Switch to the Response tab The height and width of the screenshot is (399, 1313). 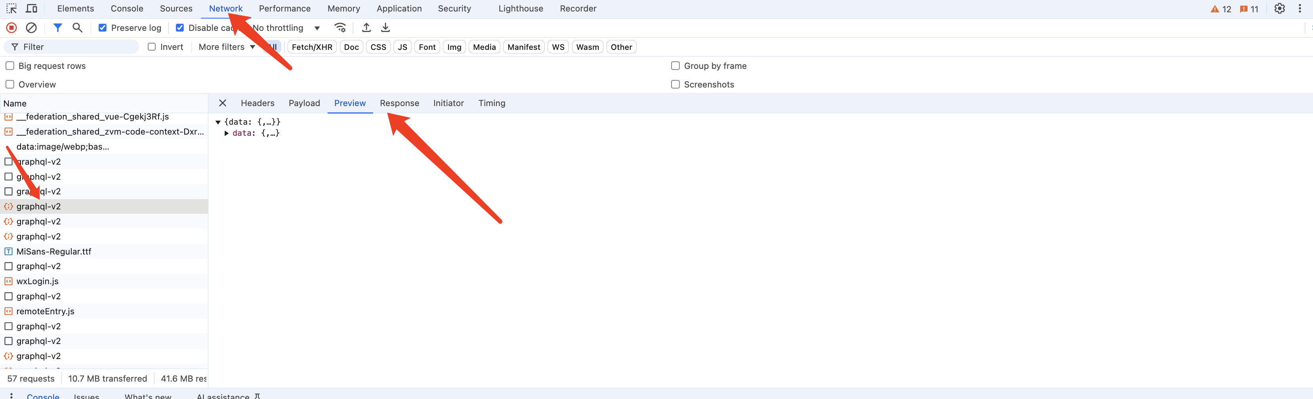pyautogui.click(x=400, y=103)
